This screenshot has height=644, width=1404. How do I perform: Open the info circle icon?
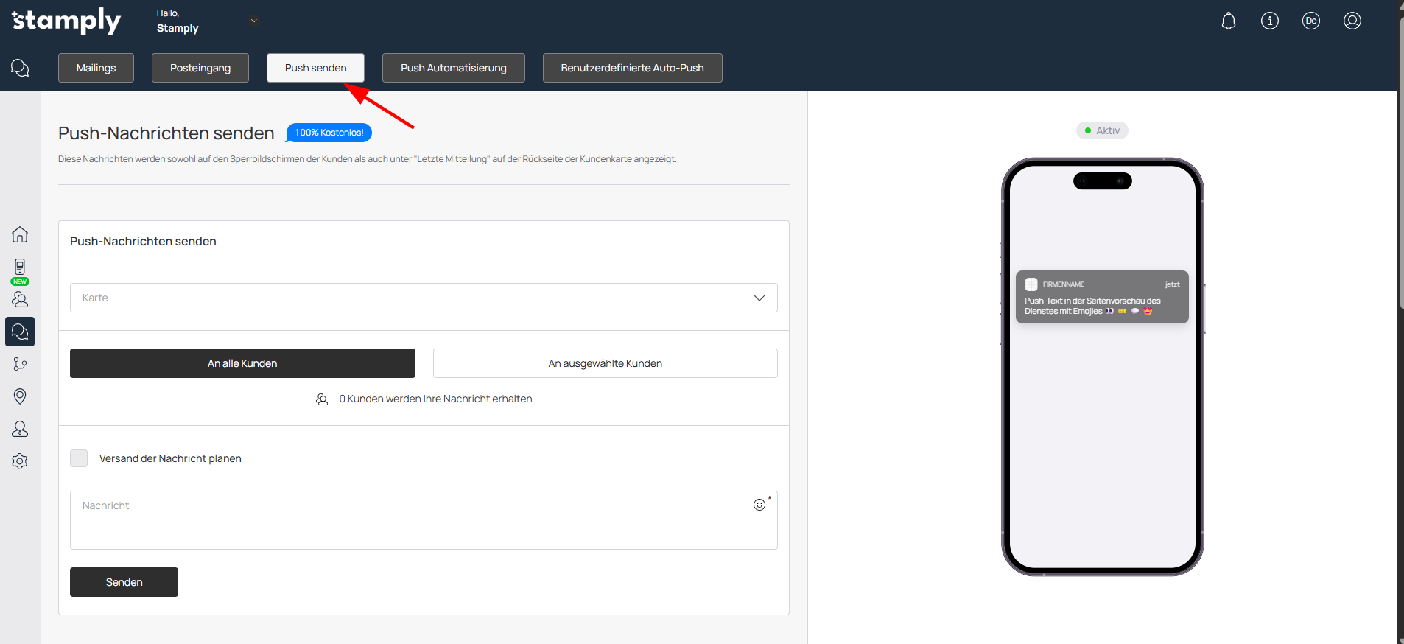pos(1269,21)
